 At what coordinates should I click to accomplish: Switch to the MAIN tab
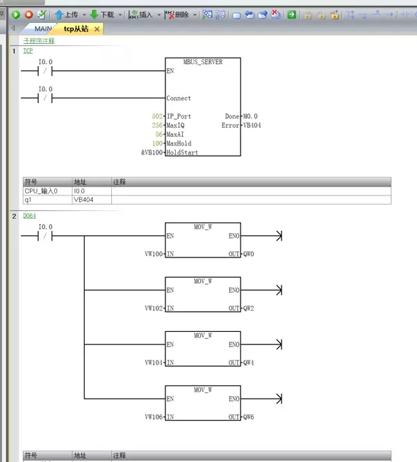click(43, 29)
